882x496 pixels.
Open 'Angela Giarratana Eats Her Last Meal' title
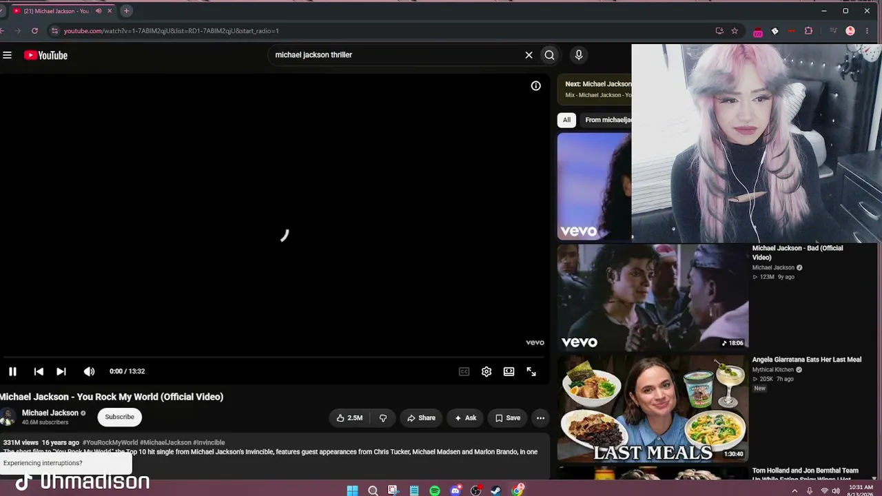pos(807,360)
